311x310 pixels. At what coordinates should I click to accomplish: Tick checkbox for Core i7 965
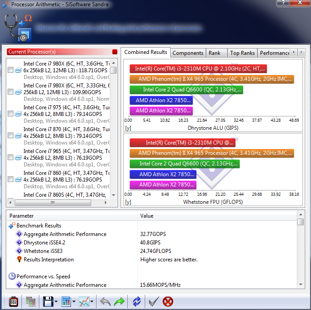point(10,157)
